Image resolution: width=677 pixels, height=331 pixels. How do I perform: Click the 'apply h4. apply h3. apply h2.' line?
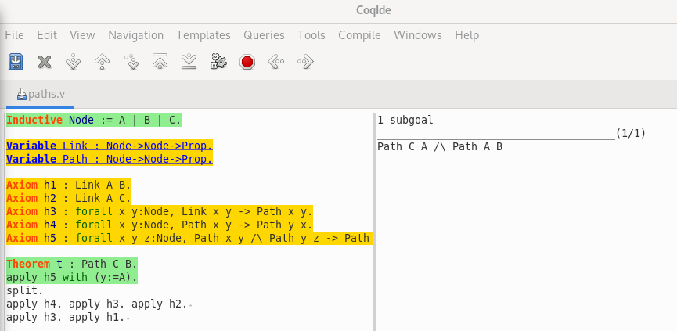[x=97, y=304]
